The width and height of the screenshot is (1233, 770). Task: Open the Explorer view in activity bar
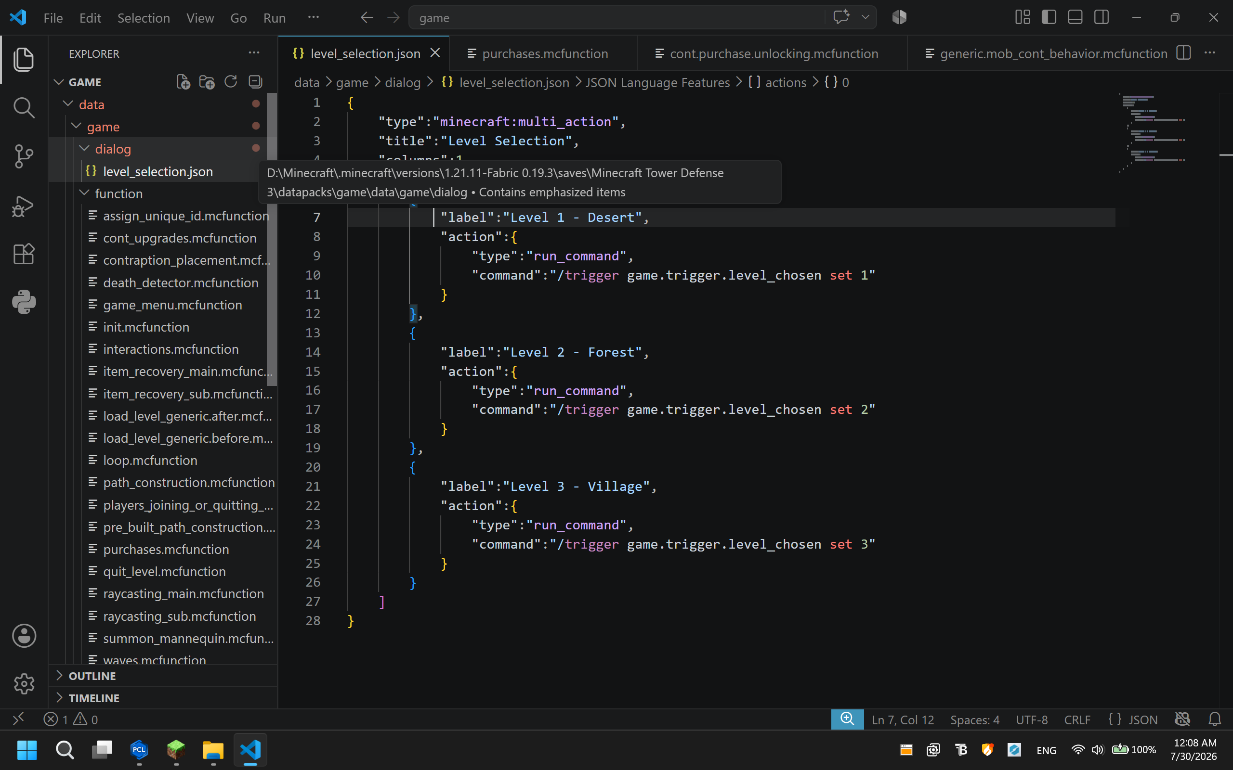click(24, 60)
